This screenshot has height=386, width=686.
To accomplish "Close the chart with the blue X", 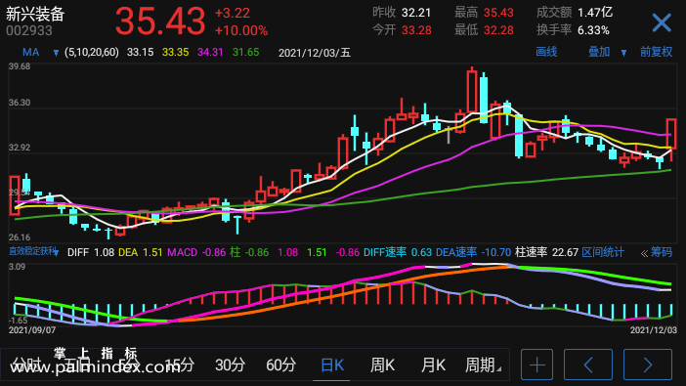I will [661, 22].
